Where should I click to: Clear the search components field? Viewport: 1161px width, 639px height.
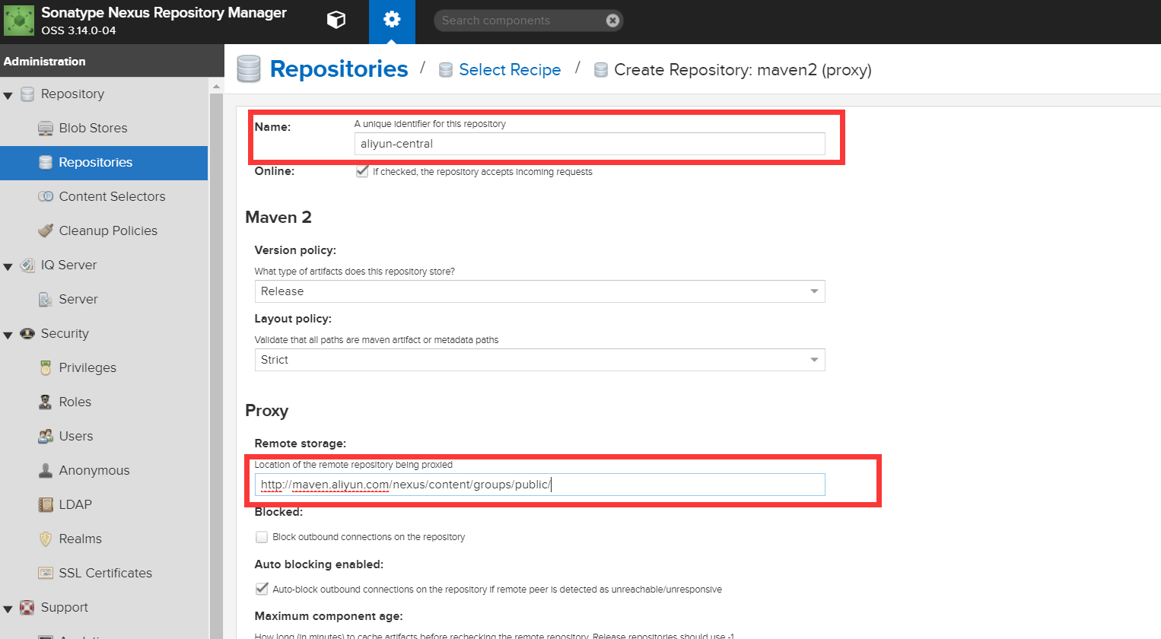pos(612,21)
